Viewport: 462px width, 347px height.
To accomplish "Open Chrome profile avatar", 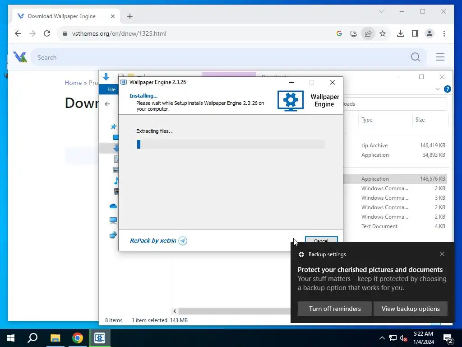I will 430,33.
